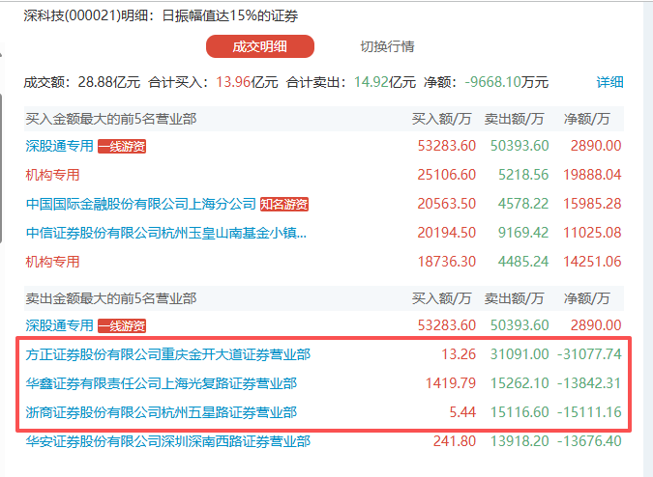This screenshot has height=477, width=653.
Task: Click the net amount -13842.31
Action: (x=589, y=382)
